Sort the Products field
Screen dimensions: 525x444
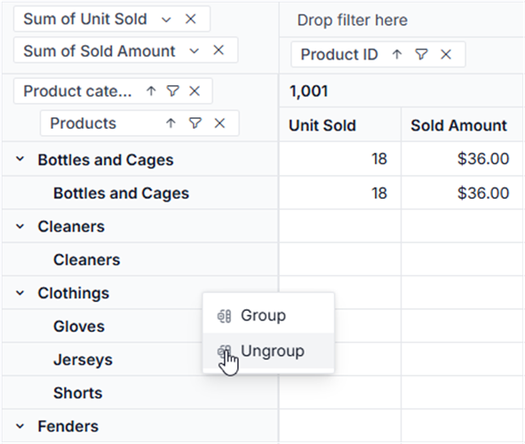click(x=171, y=123)
